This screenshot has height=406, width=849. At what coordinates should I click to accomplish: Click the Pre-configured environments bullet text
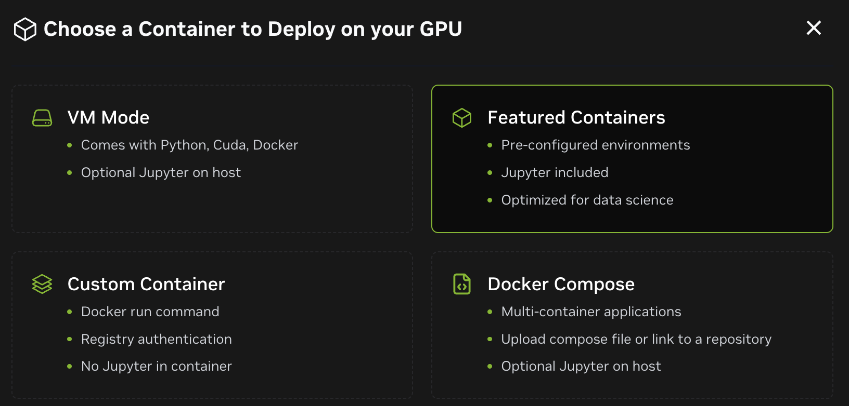click(596, 145)
